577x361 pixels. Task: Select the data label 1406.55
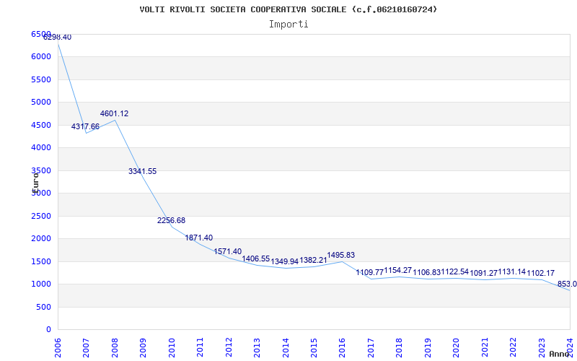256,259
